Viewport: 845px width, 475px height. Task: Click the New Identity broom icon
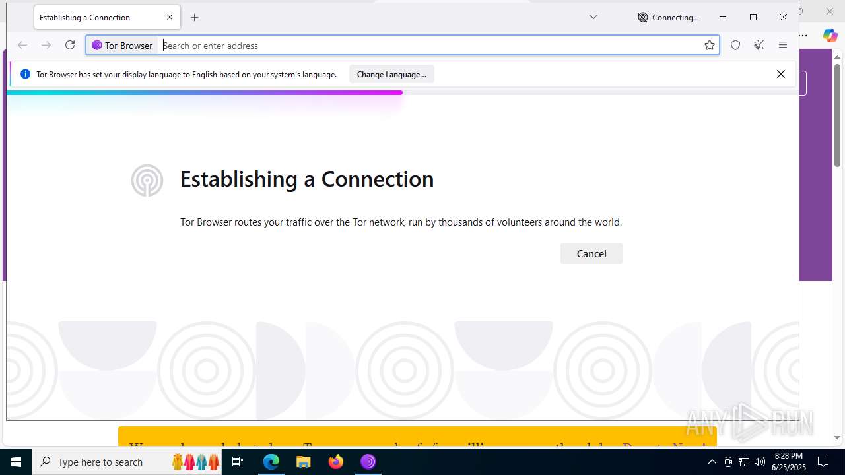tap(759, 45)
